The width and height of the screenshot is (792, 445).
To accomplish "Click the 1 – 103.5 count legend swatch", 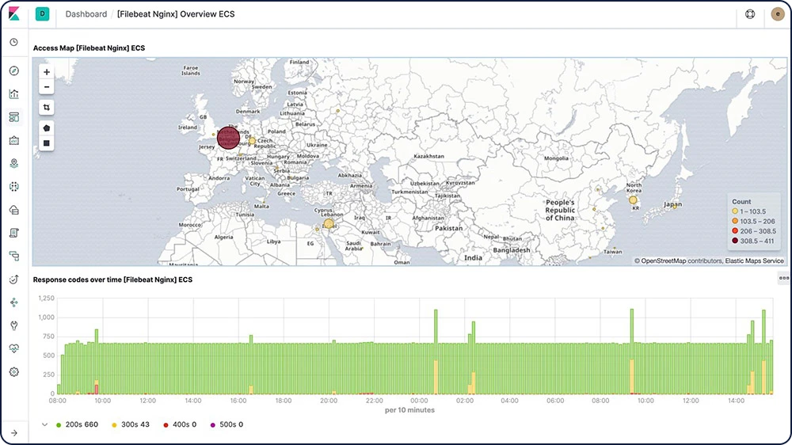I will [735, 211].
